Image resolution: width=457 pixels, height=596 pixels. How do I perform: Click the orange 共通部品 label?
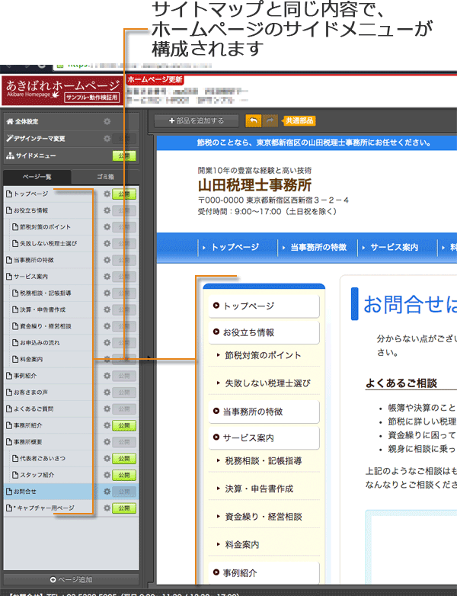299,120
